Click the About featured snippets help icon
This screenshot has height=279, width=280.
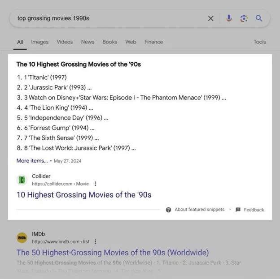[x=168, y=210]
